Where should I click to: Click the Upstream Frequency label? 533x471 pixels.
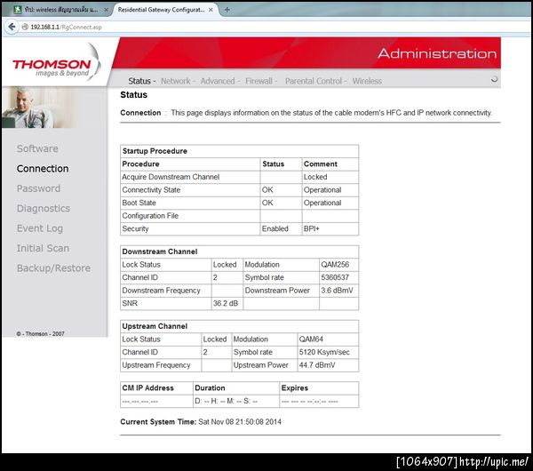click(156, 365)
